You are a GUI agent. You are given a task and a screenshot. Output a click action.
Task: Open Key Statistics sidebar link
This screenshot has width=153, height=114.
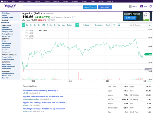click(x=6, y=43)
